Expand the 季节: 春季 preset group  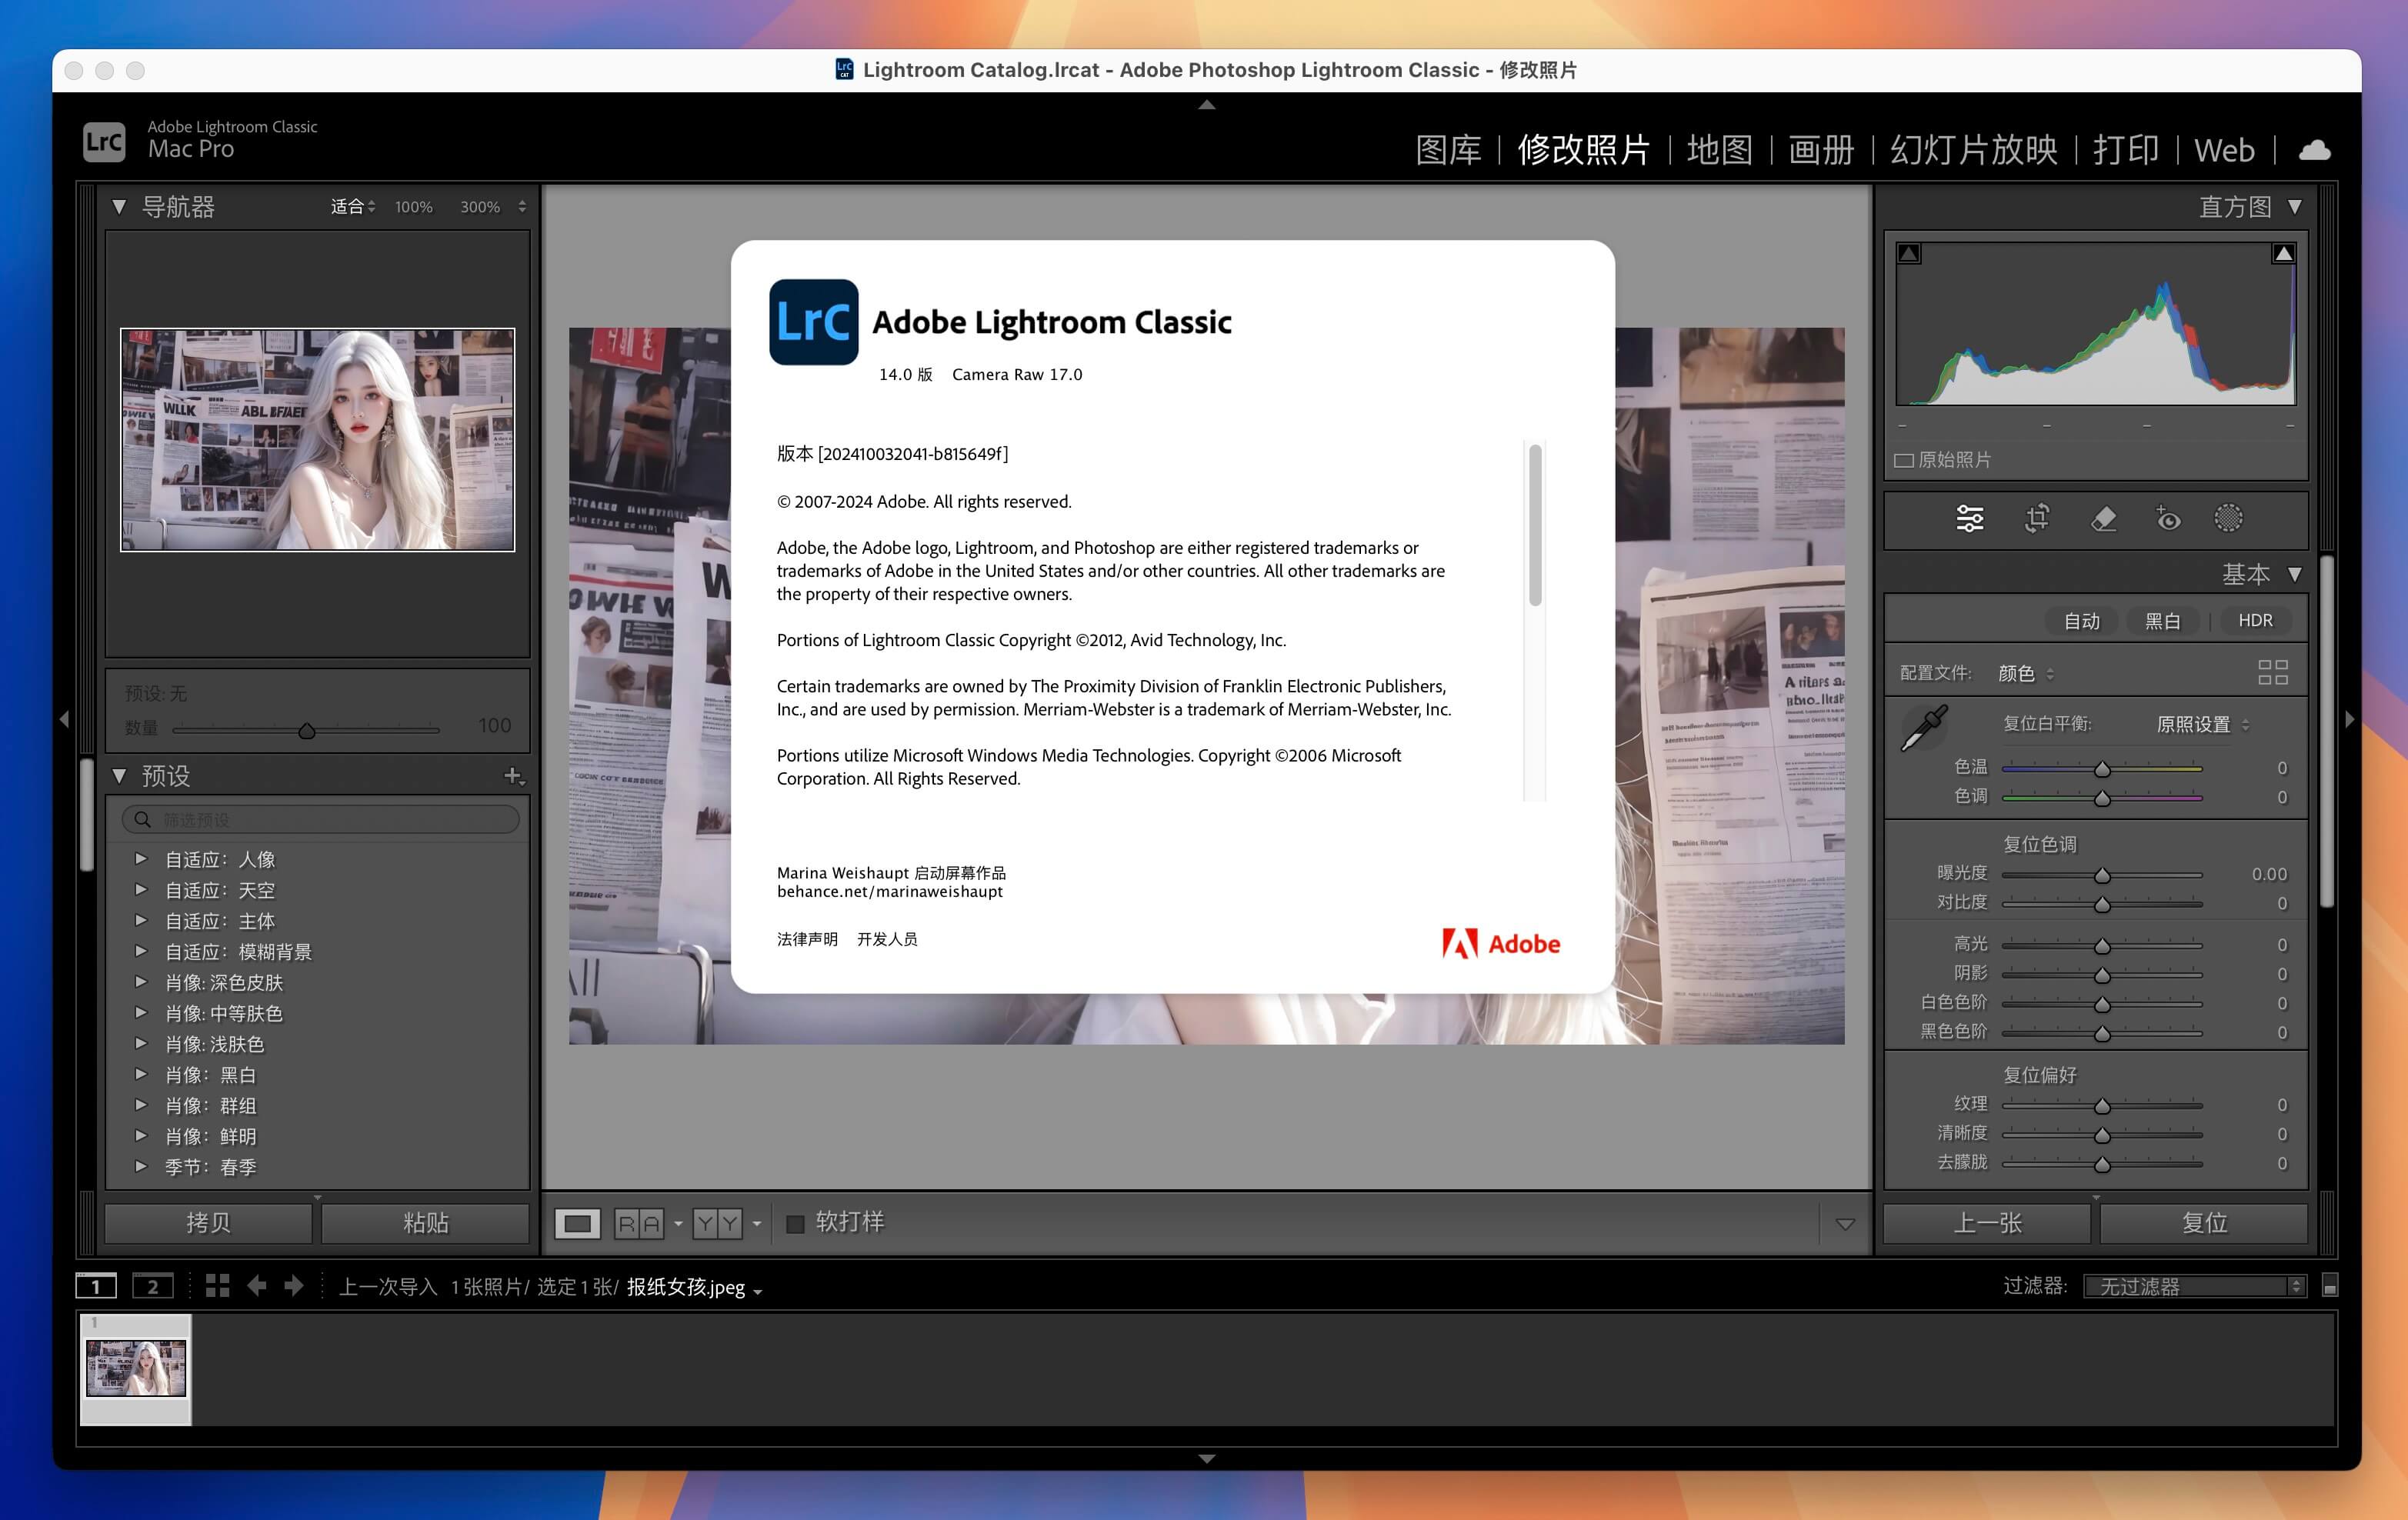[x=141, y=1166]
